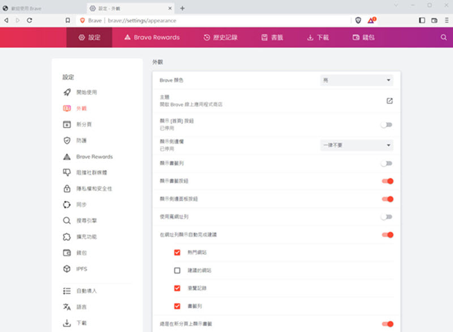The image size is (453, 332).
Task: Open Brave Rewards triangle icon in address bar
Action: tap(371, 20)
